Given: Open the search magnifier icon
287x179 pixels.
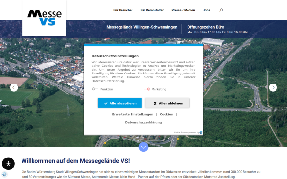Looking at the screenshot, I should tap(221, 10).
